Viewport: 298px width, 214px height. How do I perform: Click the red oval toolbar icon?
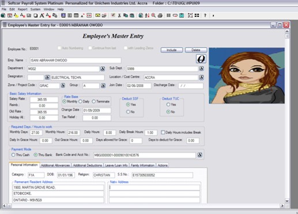[175, 16]
